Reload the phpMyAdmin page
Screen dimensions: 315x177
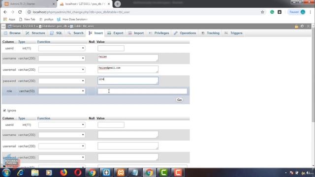point(20,12)
